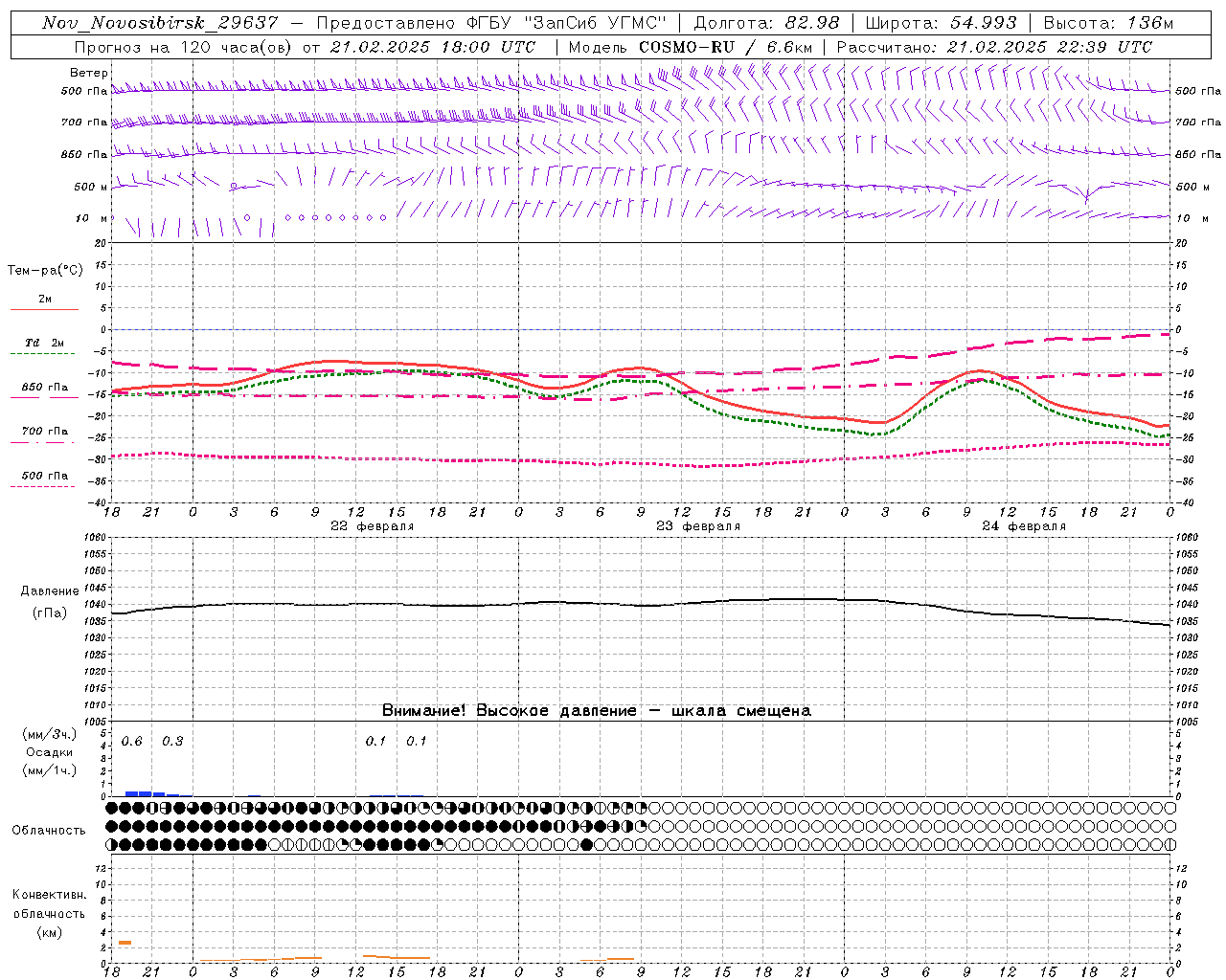Click the Ветер wind panel label

[89, 73]
